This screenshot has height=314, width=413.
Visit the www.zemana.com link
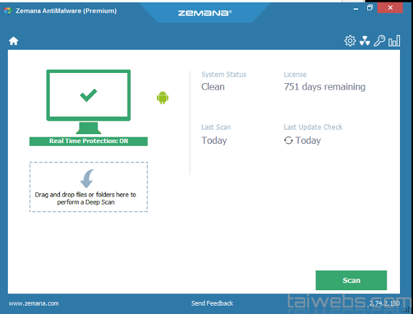pos(34,303)
